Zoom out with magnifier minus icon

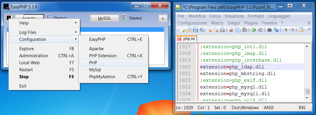(x=292, y=30)
